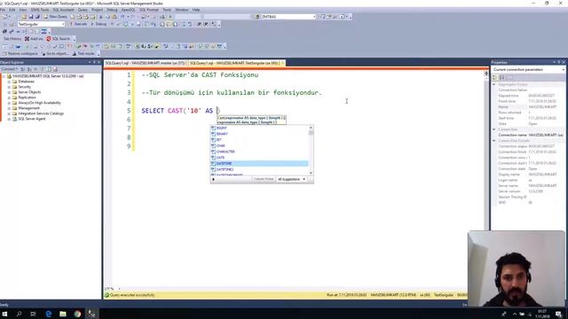Click the Save file icon in toolbar
Viewport: 568px width, 319px height.
(31, 17)
